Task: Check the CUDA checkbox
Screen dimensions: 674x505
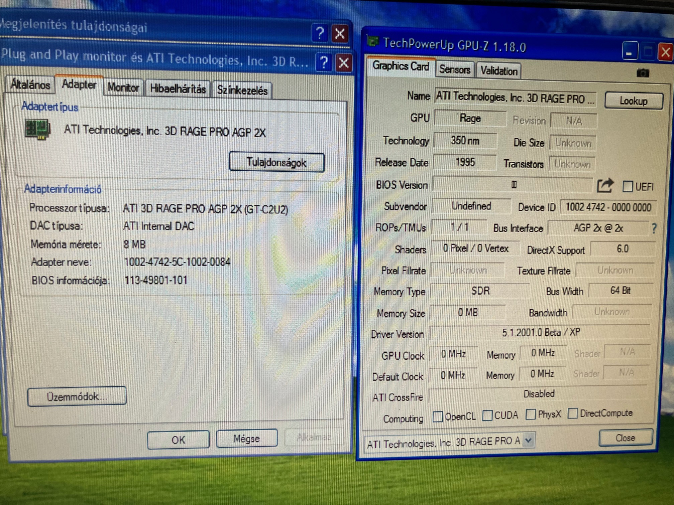Action: tap(487, 415)
